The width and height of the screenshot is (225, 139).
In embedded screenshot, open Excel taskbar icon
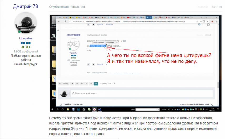[x=89, y=110]
